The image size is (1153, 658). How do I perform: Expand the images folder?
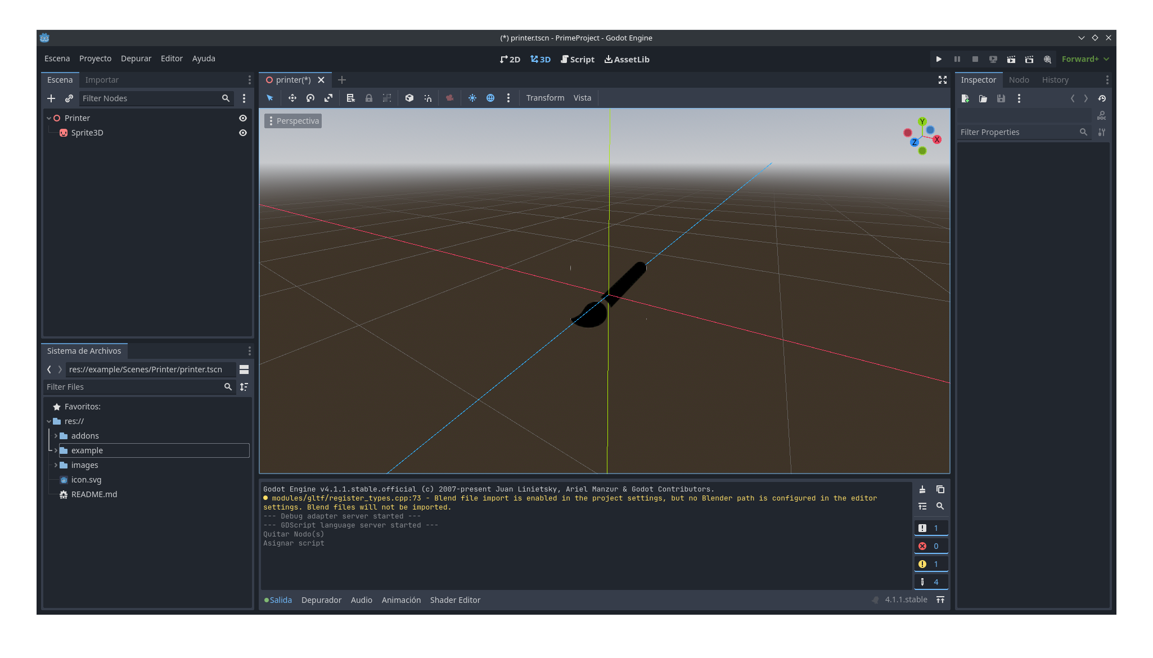tap(56, 465)
